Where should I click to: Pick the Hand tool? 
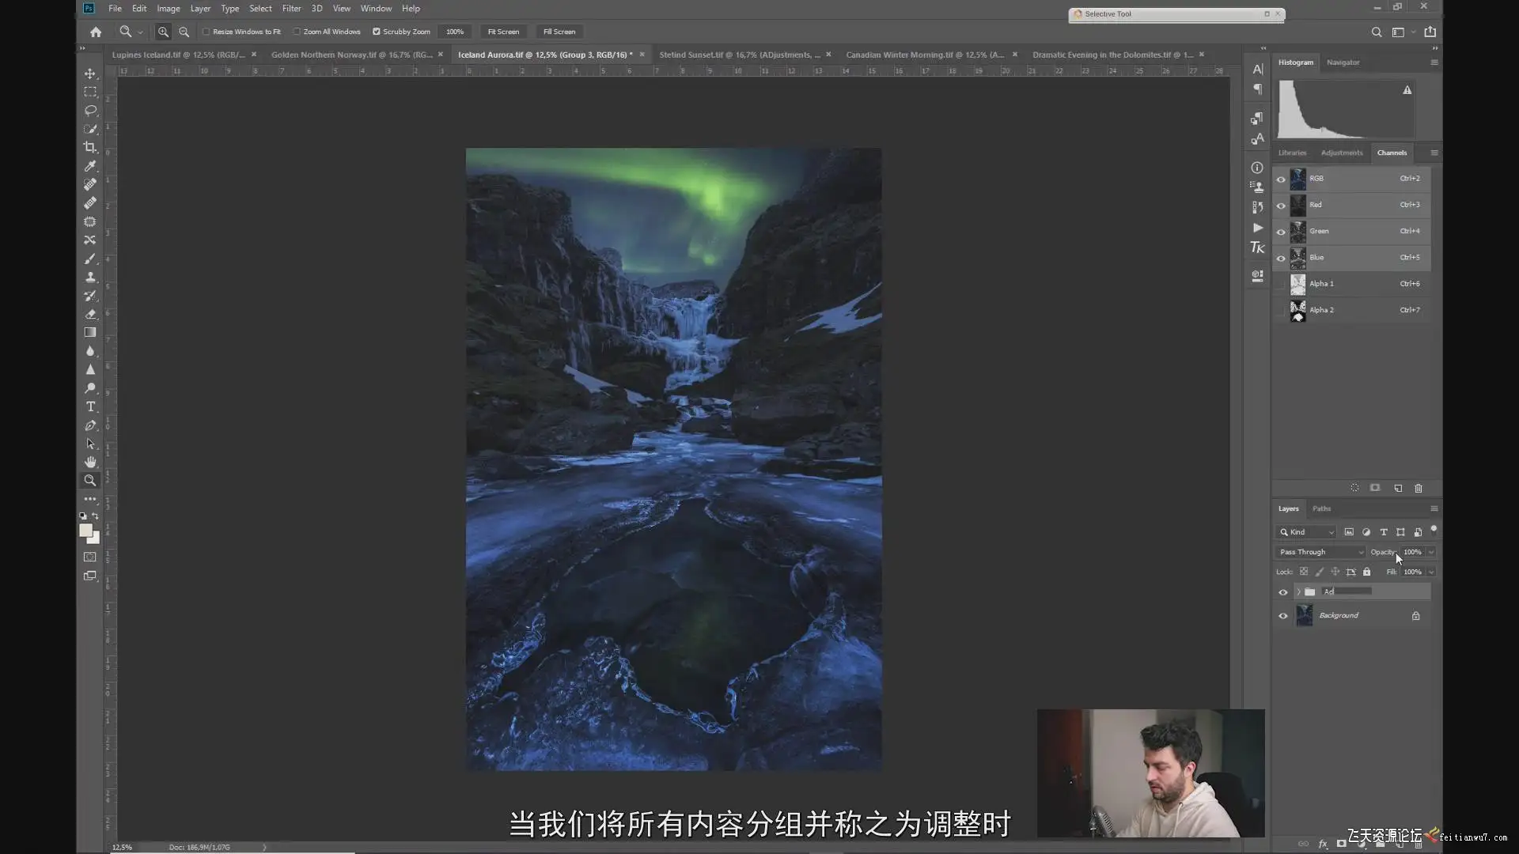pyautogui.click(x=90, y=462)
